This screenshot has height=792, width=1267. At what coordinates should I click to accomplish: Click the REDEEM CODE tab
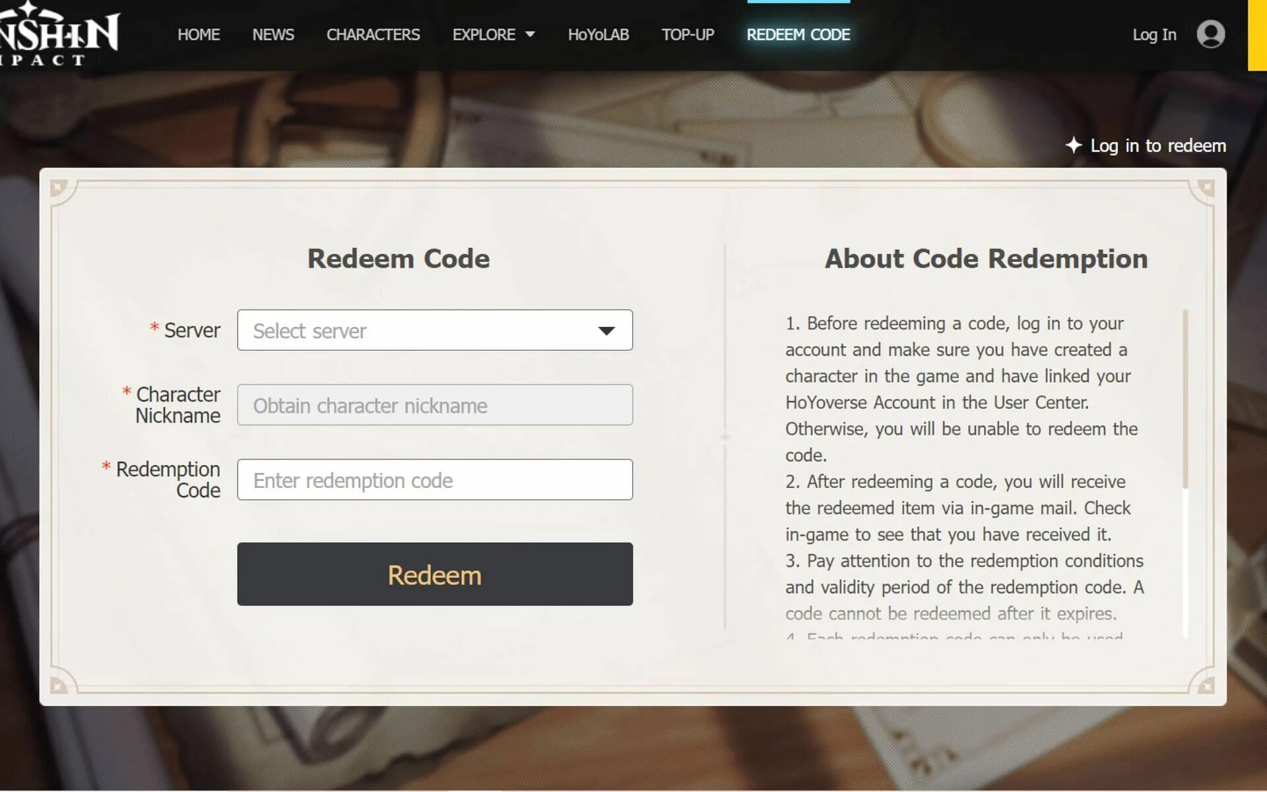[x=798, y=34]
